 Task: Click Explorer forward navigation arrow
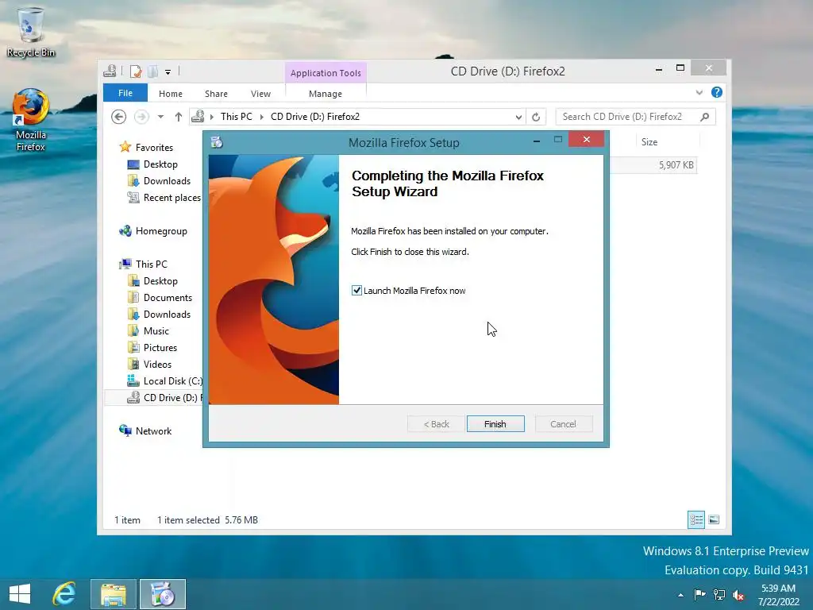pyautogui.click(x=141, y=117)
